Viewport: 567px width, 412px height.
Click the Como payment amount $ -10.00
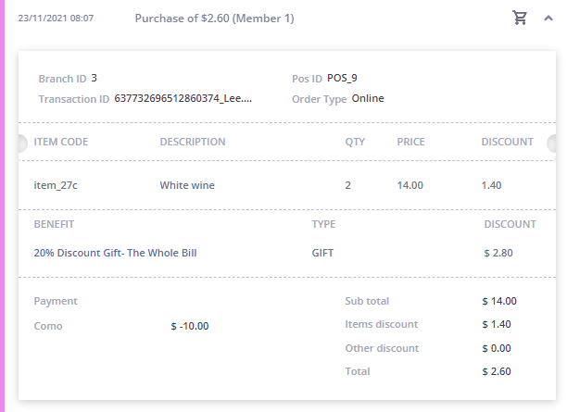point(190,326)
